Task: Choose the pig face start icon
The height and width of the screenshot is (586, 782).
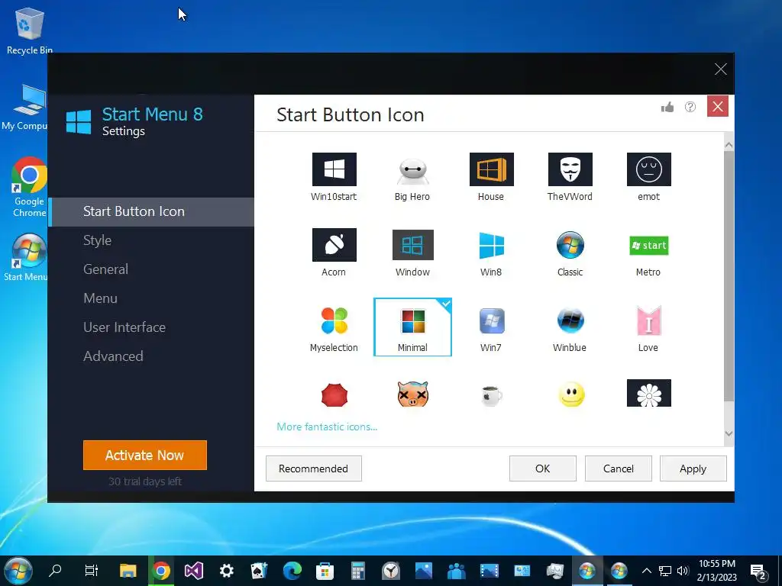Action: tap(413, 394)
